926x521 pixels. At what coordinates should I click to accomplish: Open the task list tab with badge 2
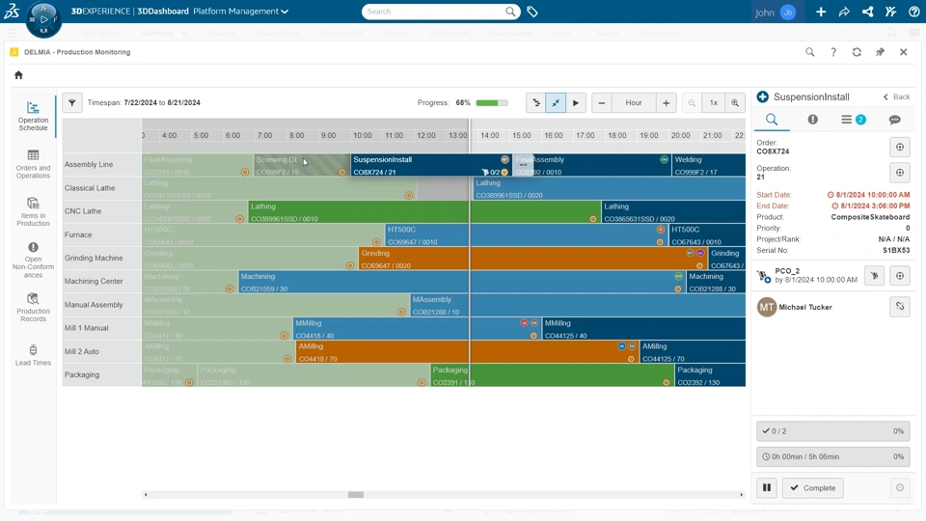854,120
